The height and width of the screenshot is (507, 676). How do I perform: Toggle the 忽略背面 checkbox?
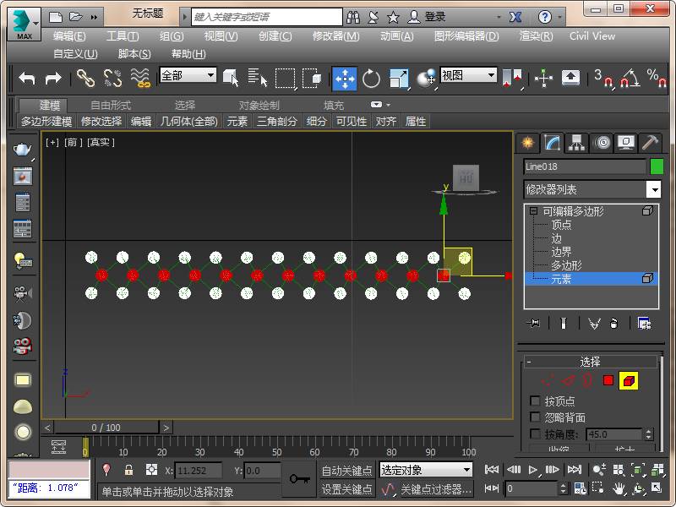[535, 417]
